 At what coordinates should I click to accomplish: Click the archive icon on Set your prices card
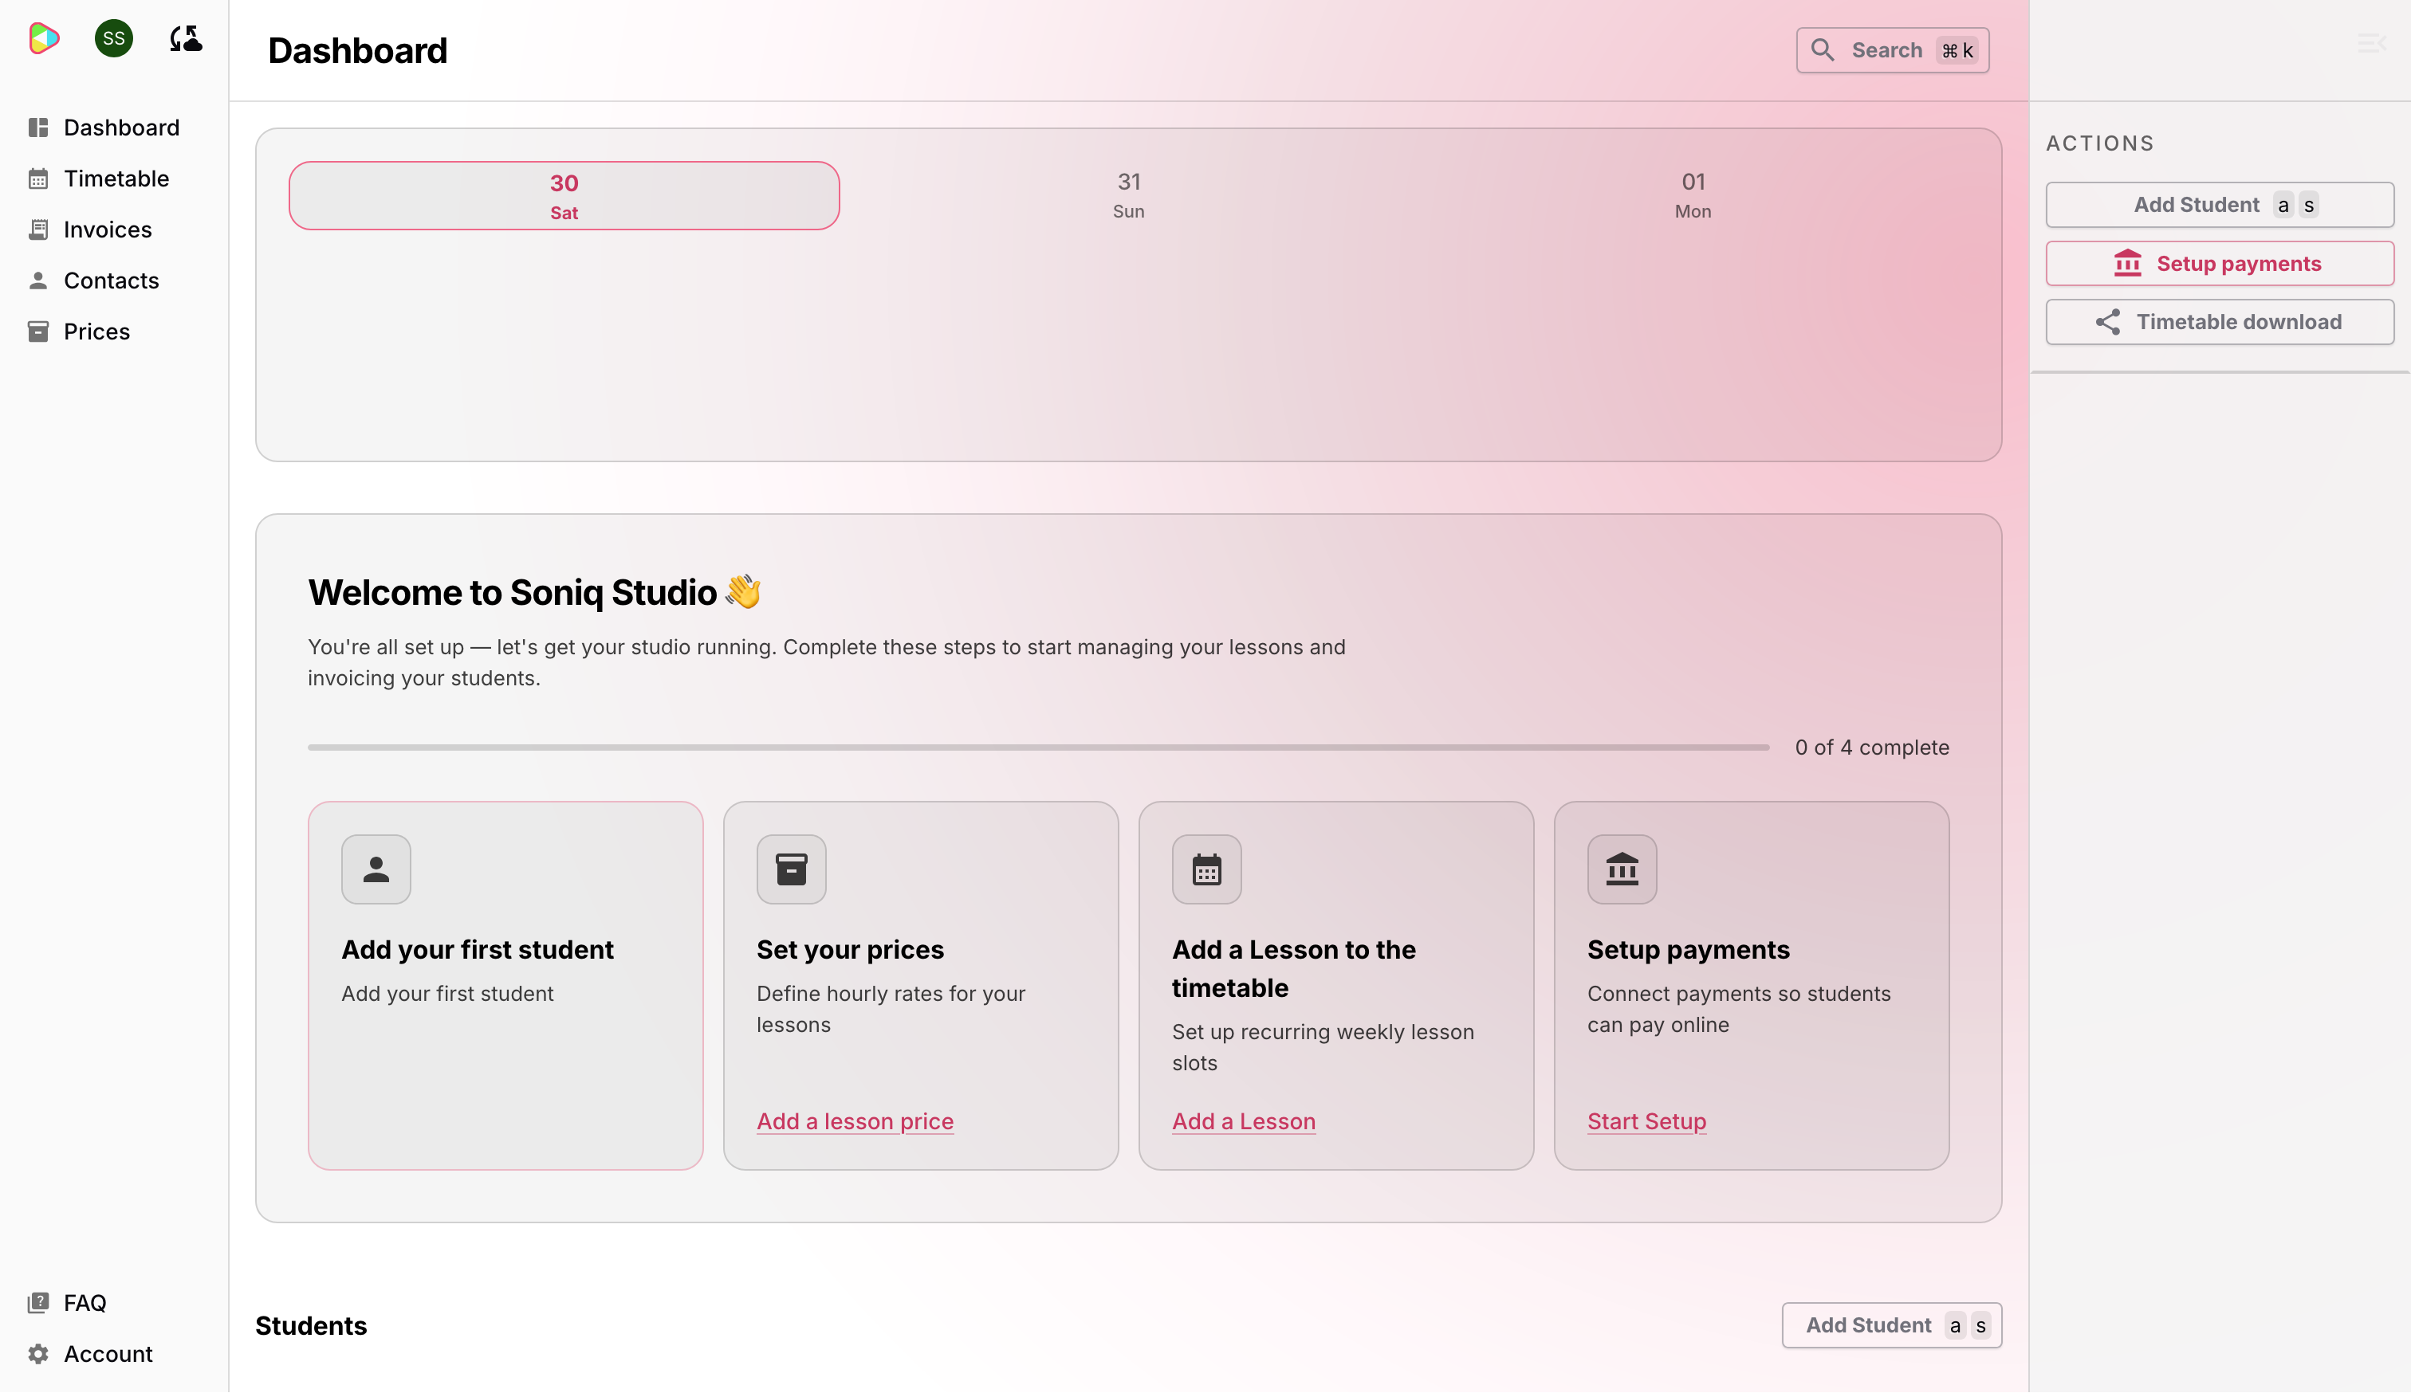pyautogui.click(x=791, y=869)
